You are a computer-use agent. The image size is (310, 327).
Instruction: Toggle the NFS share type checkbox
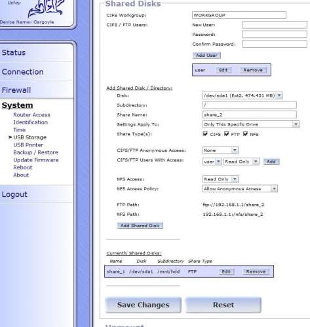point(245,134)
